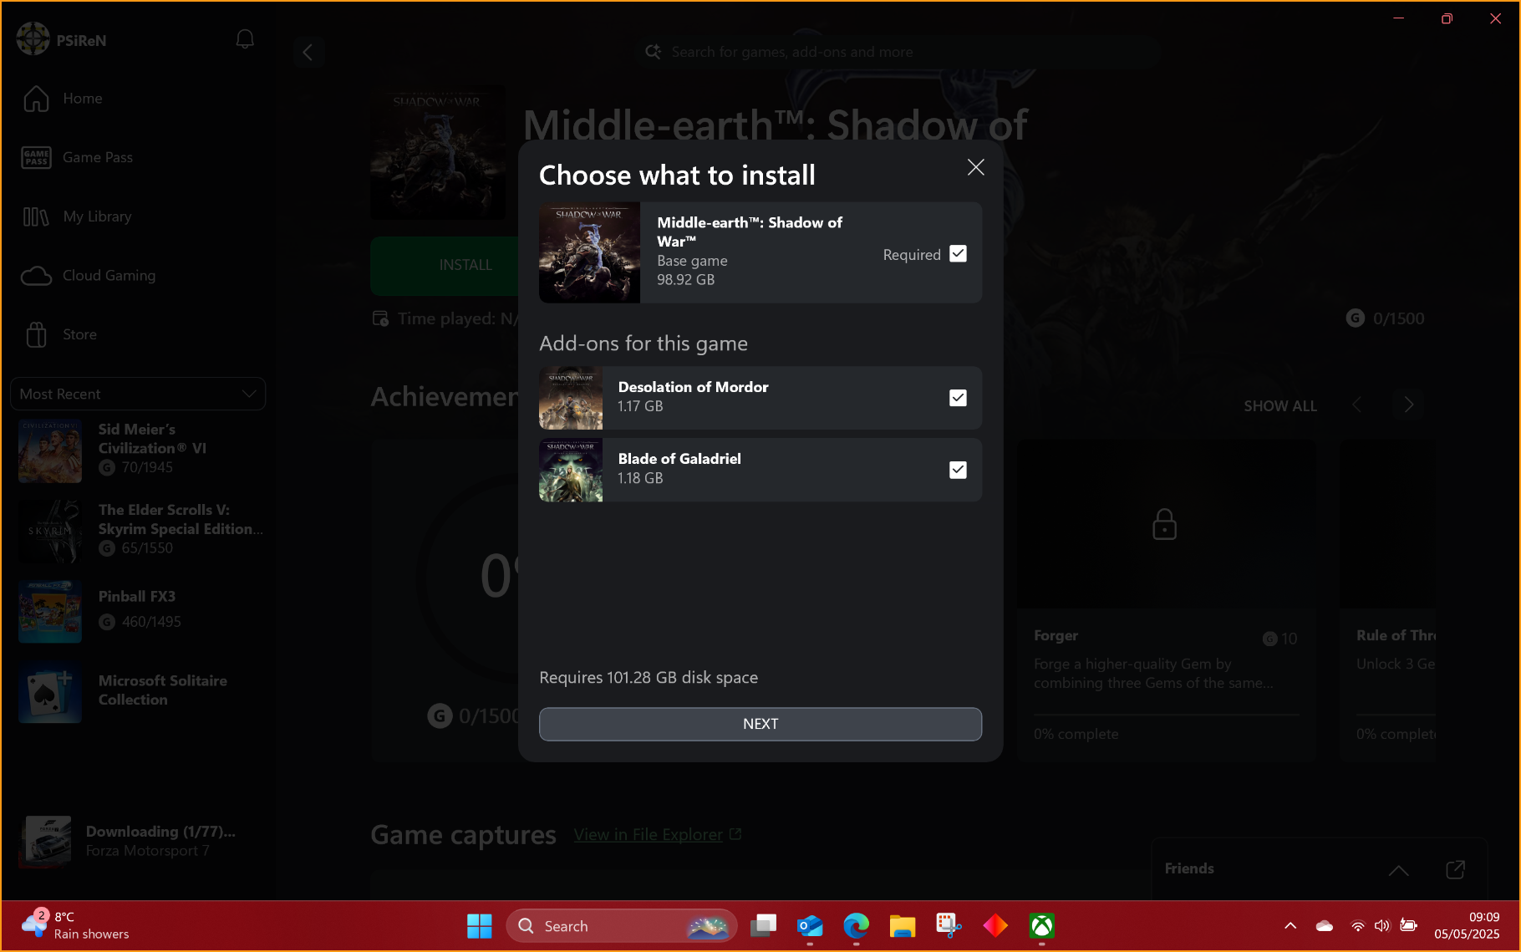Screen dimensions: 1521x952
Task: Open Cloud Gaming in the sidebar
Action: coord(109,276)
